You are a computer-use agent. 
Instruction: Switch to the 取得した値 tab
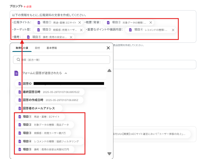tap(22, 48)
